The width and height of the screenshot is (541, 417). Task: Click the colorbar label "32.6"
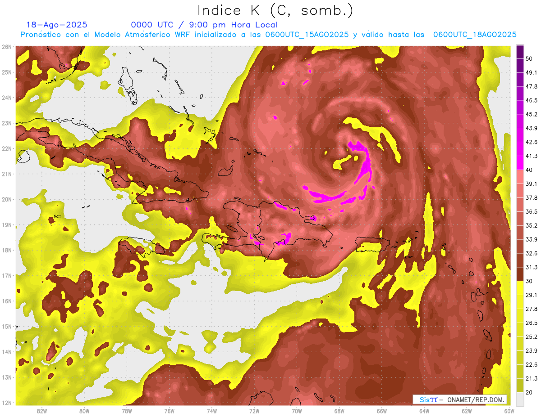tap(531, 253)
